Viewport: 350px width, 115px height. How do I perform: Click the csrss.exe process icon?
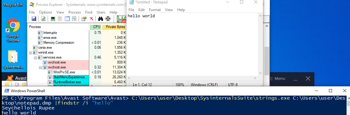click(35, 47)
